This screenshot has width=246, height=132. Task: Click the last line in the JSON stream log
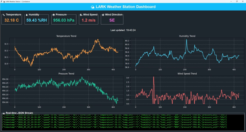[x=114, y=127]
